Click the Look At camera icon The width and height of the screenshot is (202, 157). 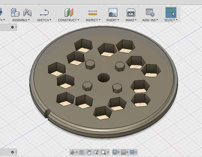[x=82, y=152]
